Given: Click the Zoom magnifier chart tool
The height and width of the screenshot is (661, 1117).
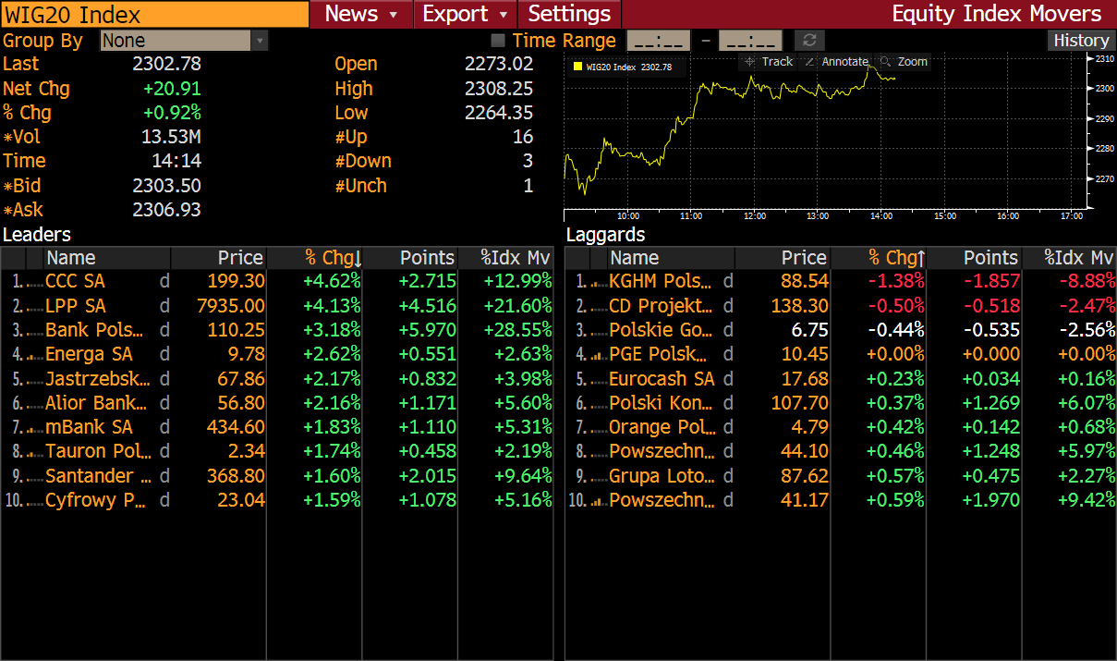Looking at the screenshot, I should click(904, 62).
